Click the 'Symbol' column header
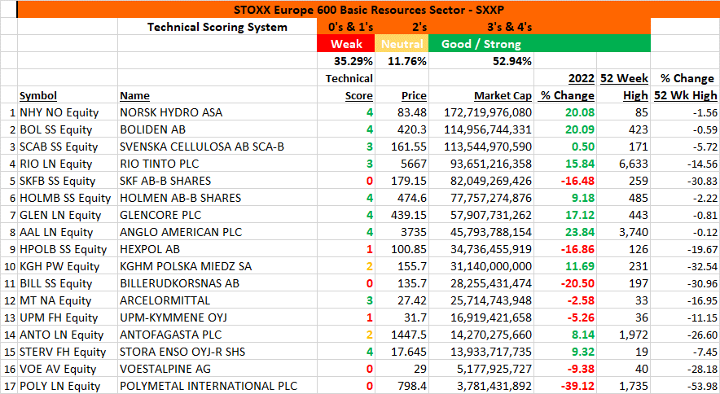This screenshot has height=394, width=720. pyautogui.click(x=38, y=95)
